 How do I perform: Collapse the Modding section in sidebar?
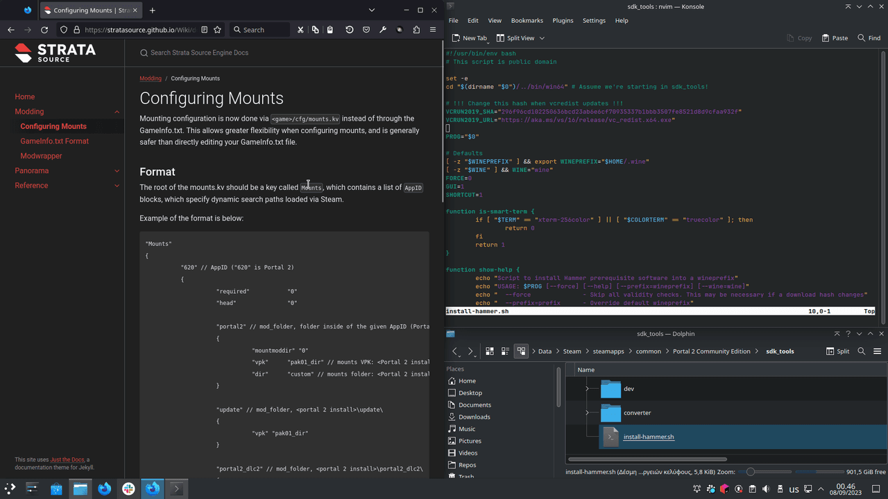point(117,112)
